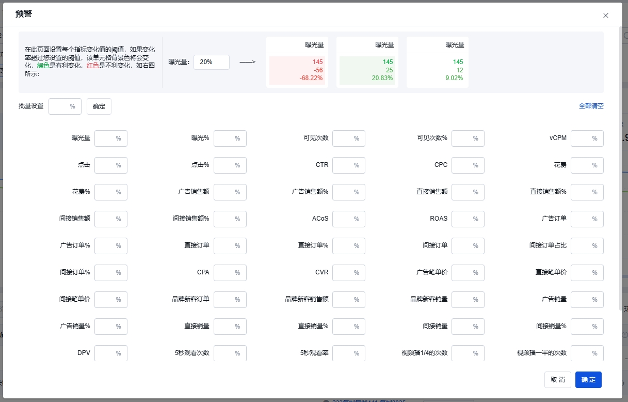Focus the CPA percentage input

(226, 273)
